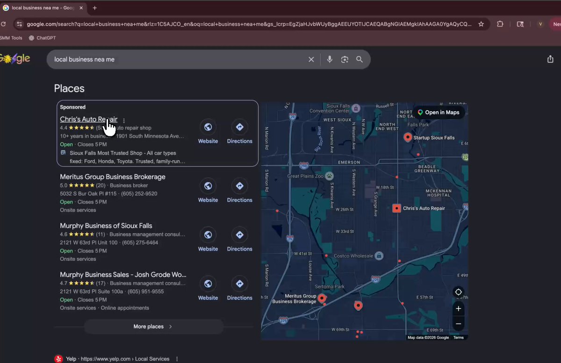Click the Onsite services · Online appointments text
This screenshot has width=561, height=363.
(105, 308)
